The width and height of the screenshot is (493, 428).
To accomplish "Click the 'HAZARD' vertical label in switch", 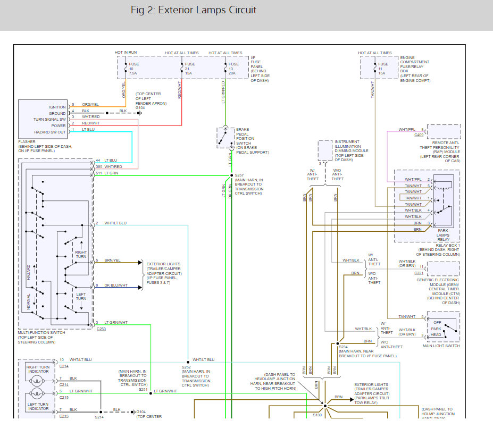I will pyautogui.click(x=29, y=272).
